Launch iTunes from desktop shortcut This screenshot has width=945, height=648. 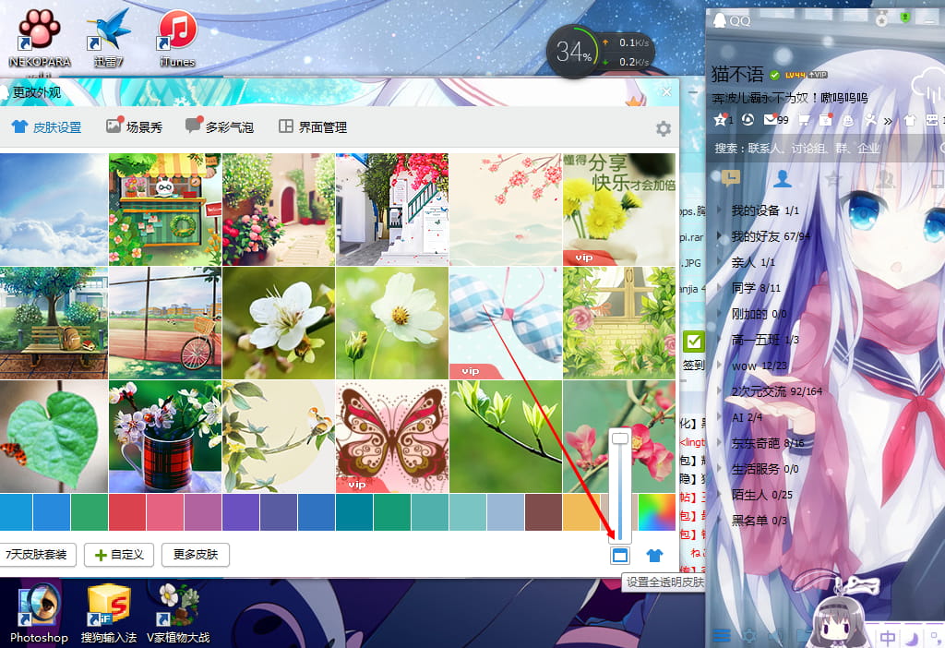tap(177, 37)
